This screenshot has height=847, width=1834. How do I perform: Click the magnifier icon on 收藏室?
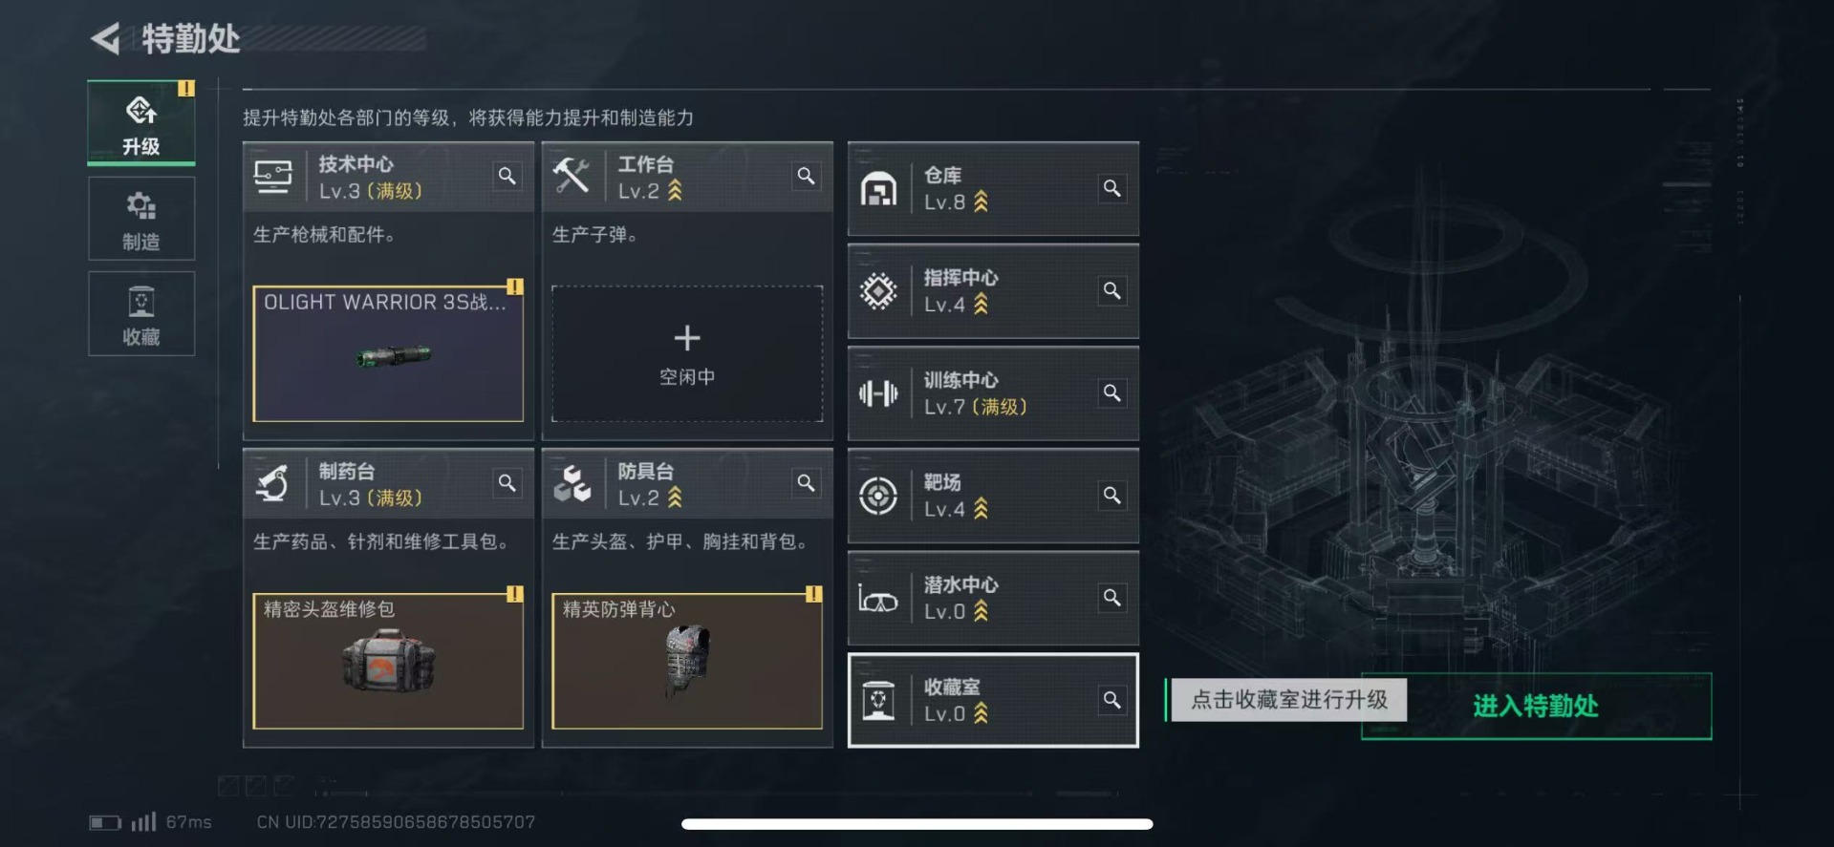pos(1112,700)
